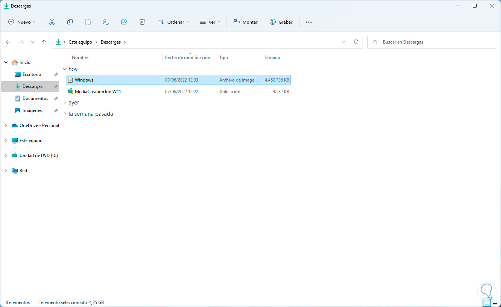The height and width of the screenshot is (307, 501).
Task: Select the Windows file name
Action: (x=84, y=80)
